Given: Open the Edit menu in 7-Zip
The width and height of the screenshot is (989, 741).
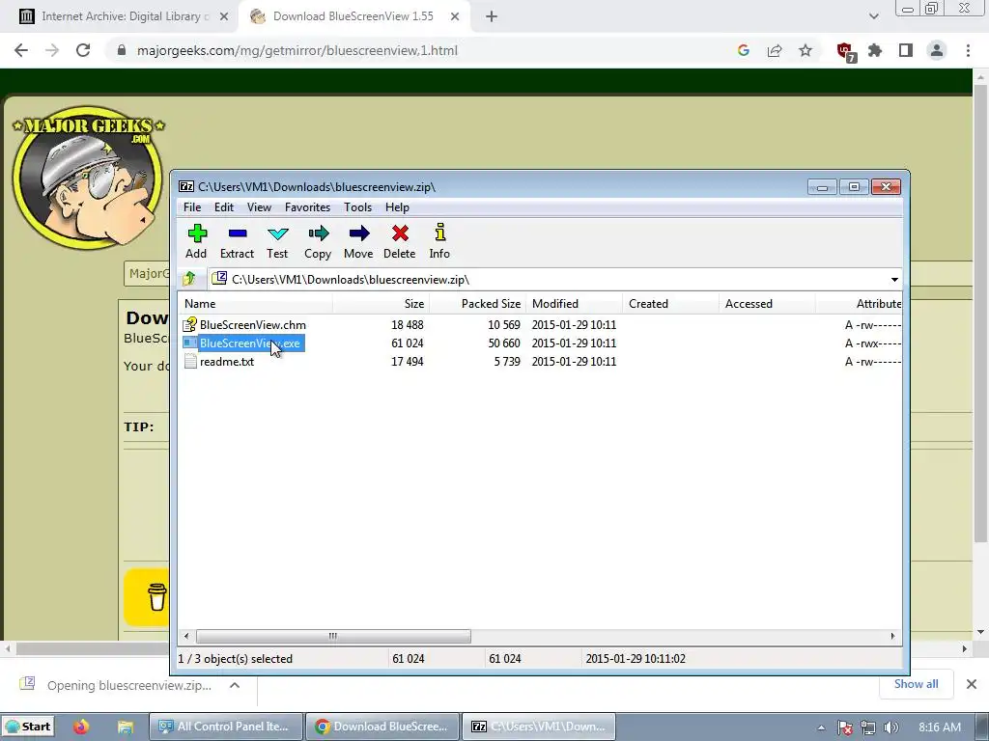Looking at the screenshot, I should [x=224, y=207].
